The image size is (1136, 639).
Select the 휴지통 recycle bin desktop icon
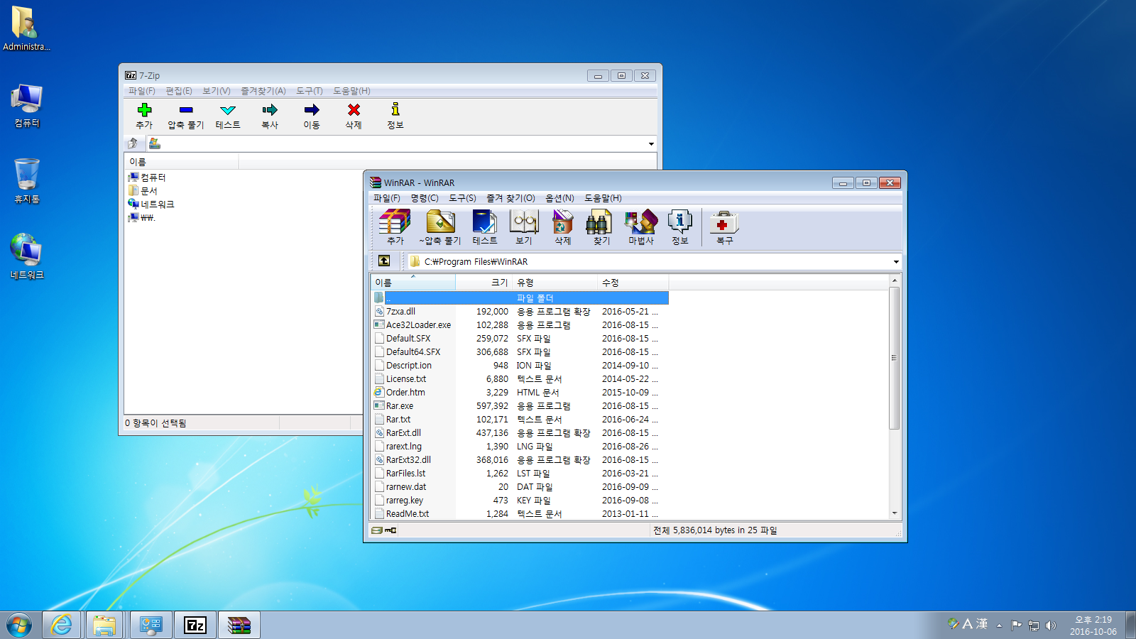click(27, 181)
